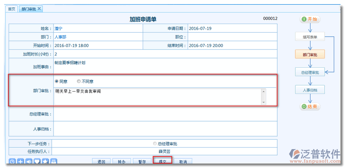This screenshot has width=345, height=168.
Task: Click the comment box scrollbar down arrow
Action: click(263, 102)
